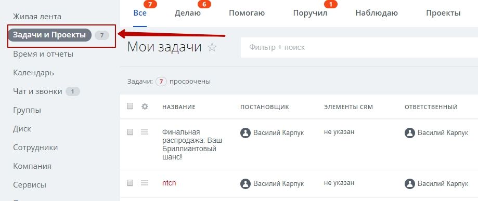Click counter badge next to Чат и звонки
This screenshot has height=201, width=478.
72,91
